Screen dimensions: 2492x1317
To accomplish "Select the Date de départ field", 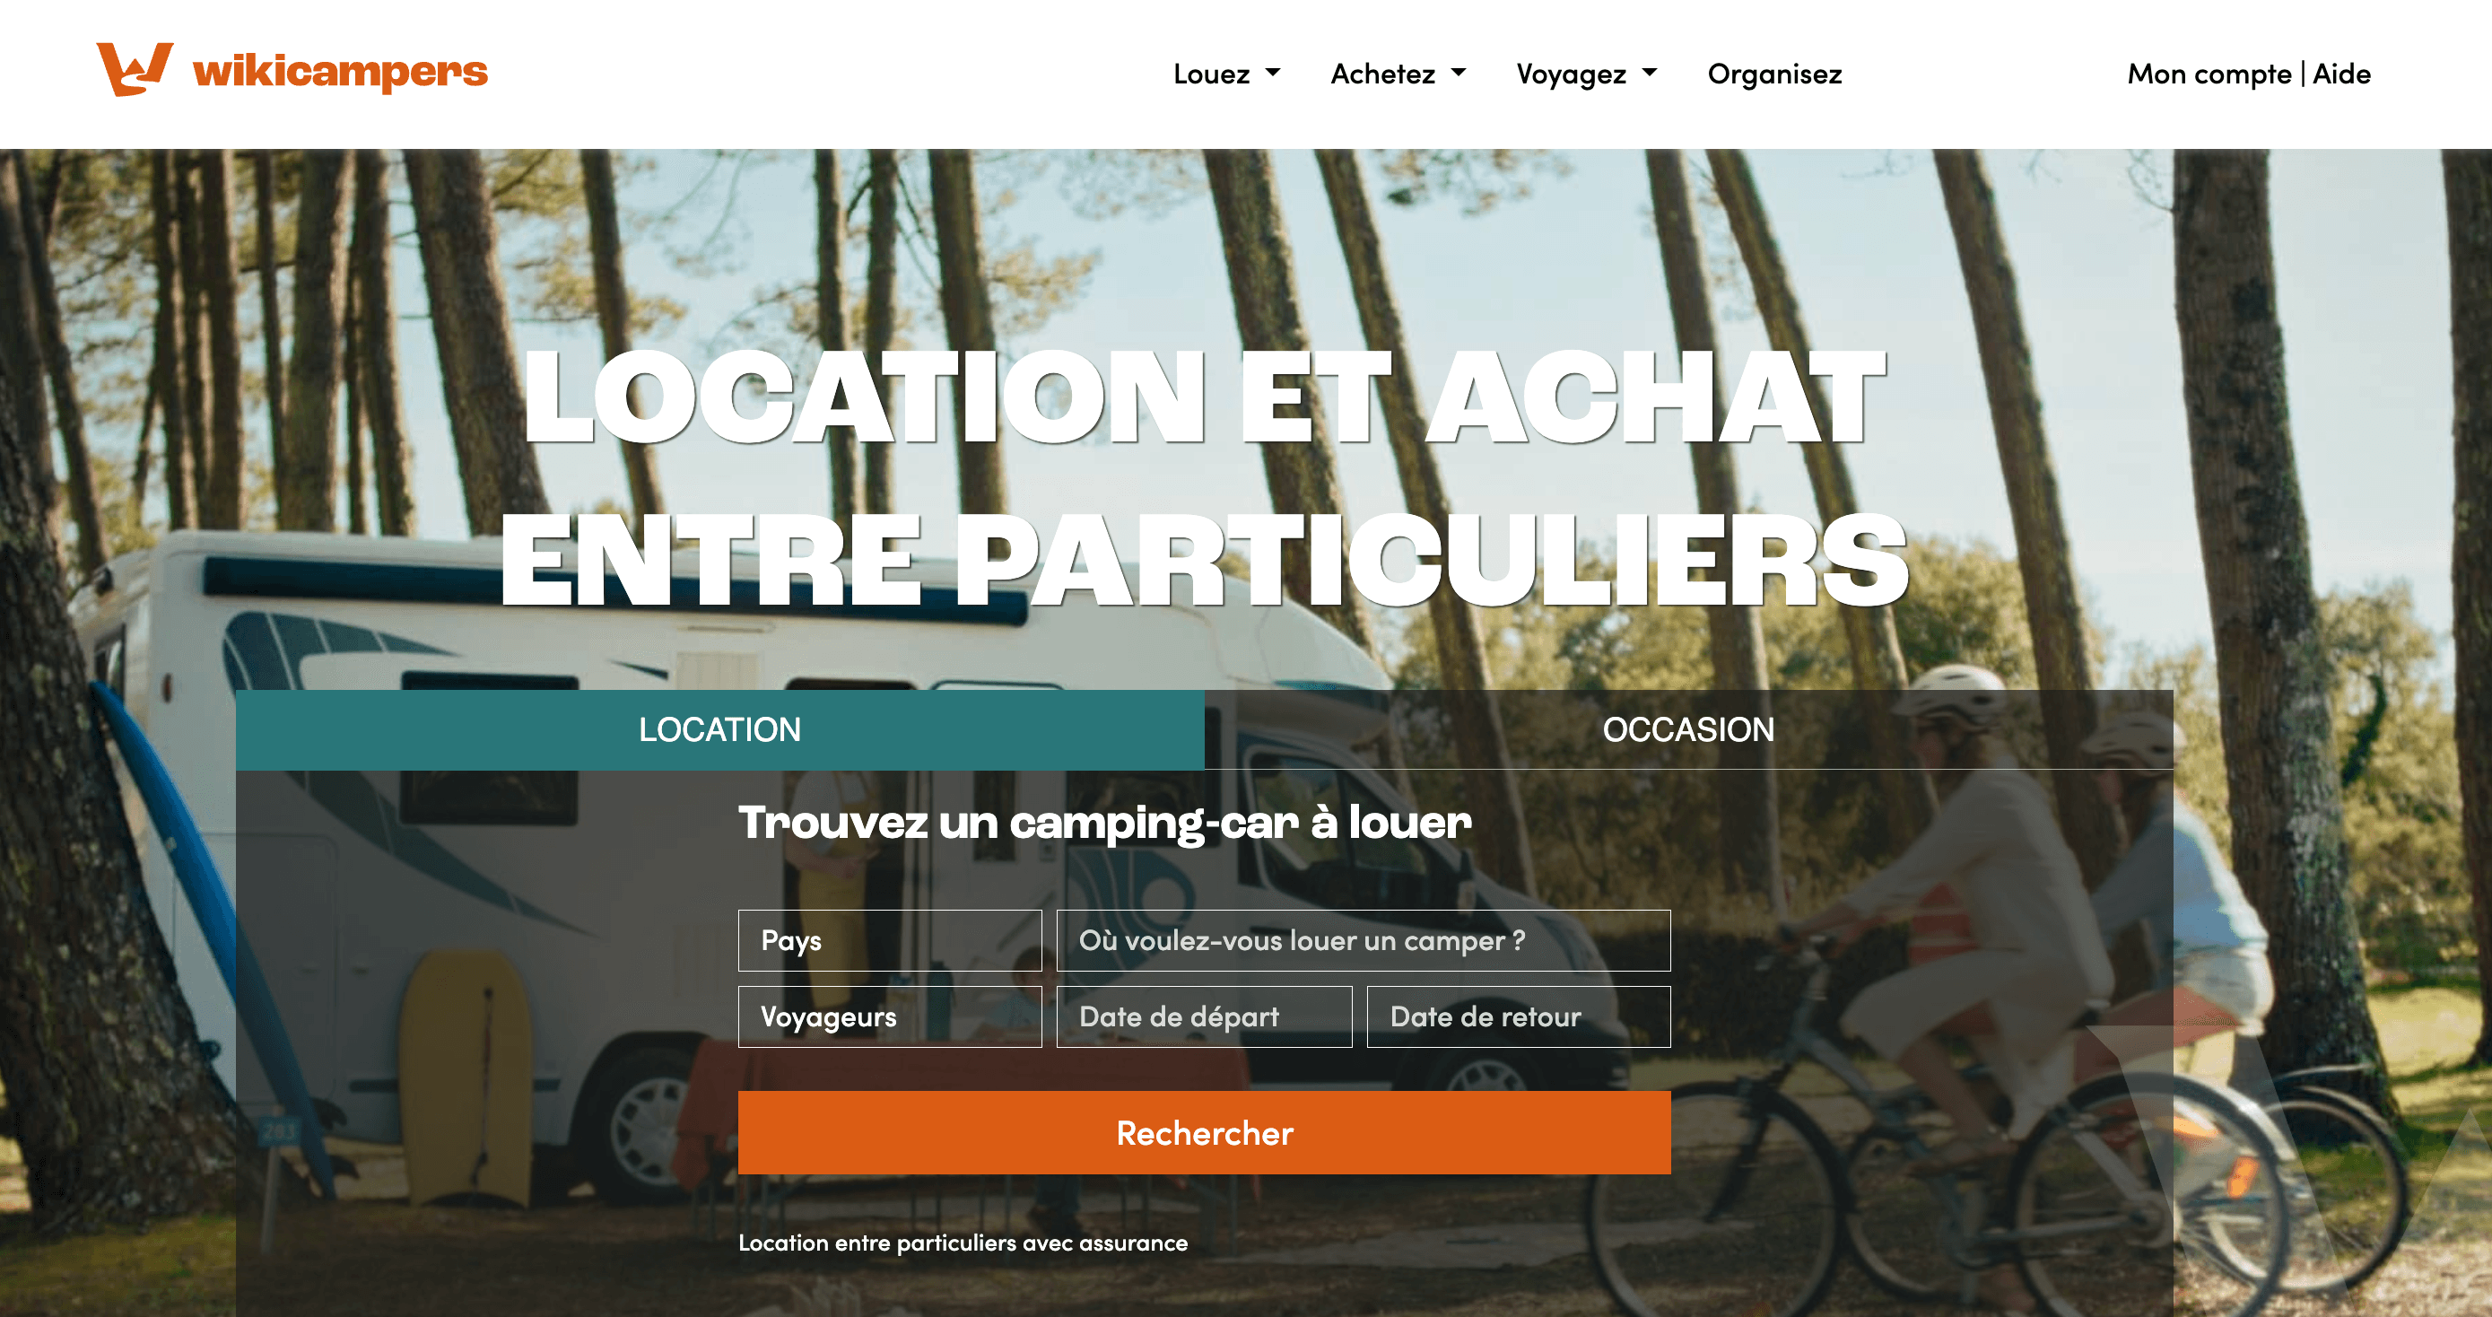I will pos(1205,1017).
